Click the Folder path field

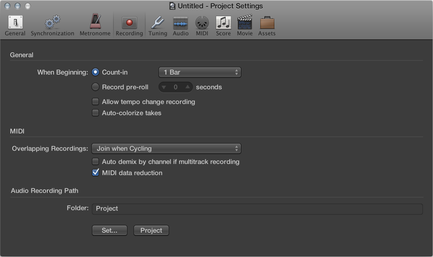pos(257,209)
